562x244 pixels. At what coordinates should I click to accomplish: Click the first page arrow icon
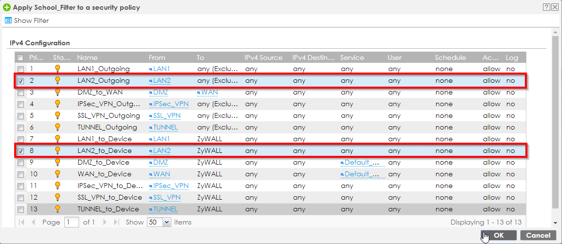point(21,222)
